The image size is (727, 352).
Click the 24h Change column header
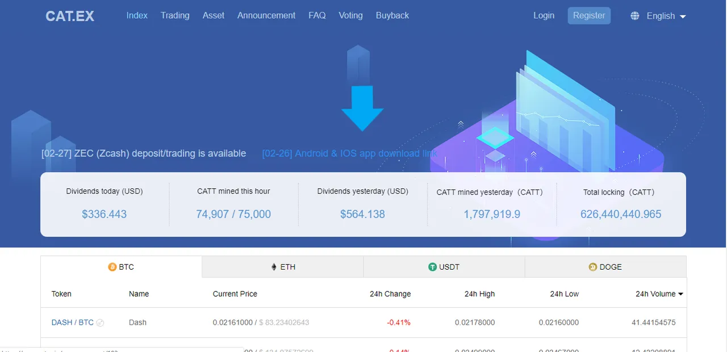(390, 294)
